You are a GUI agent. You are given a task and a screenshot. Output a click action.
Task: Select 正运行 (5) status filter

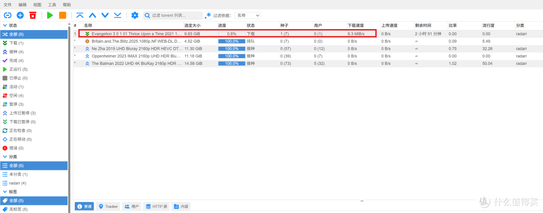34,69
